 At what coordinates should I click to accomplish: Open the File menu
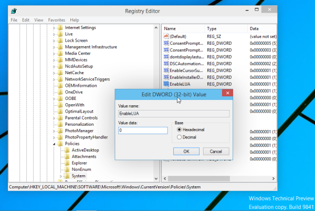[x=14, y=20]
